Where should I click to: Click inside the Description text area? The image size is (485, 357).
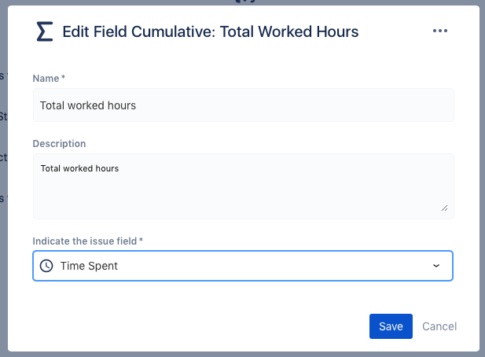[x=244, y=186]
